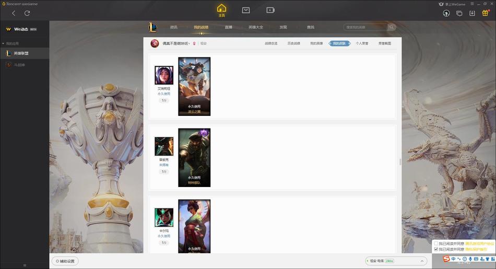The height and width of the screenshot is (269, 496).
Task: Open the downloads icon in the top-right header
Action: 472,13
